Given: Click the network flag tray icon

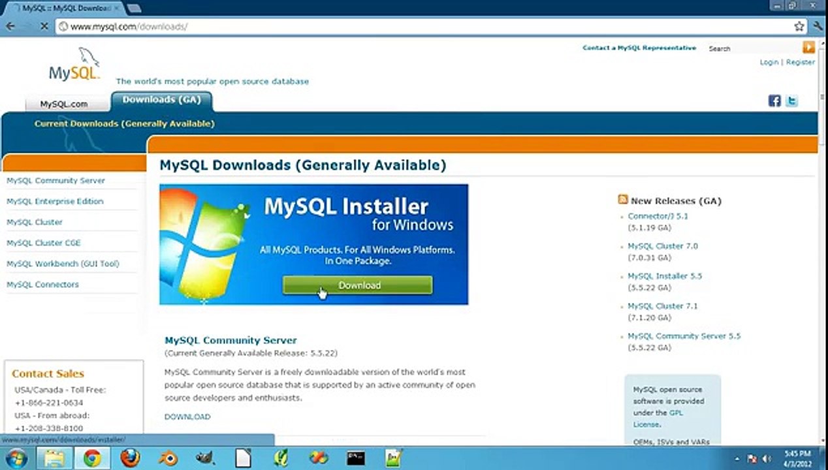Looking at the screenshot, I should point(752,459).
